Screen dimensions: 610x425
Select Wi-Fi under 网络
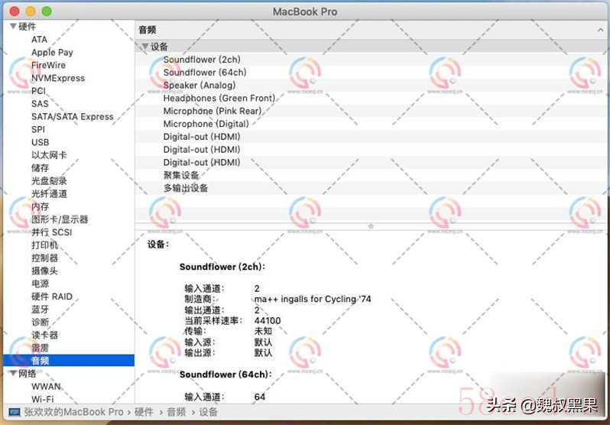(42, 399)
